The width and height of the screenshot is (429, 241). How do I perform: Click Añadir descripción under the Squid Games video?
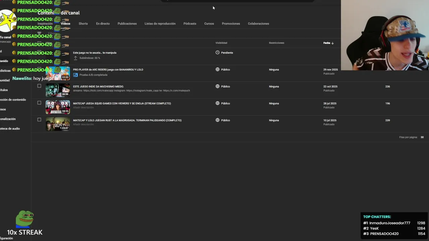[83, 107]
